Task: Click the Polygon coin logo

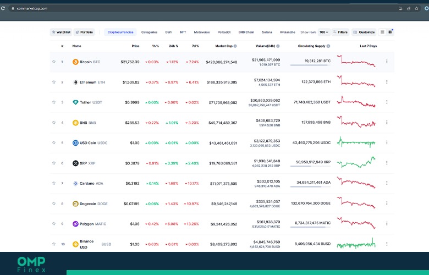Action: coord(75,224)
